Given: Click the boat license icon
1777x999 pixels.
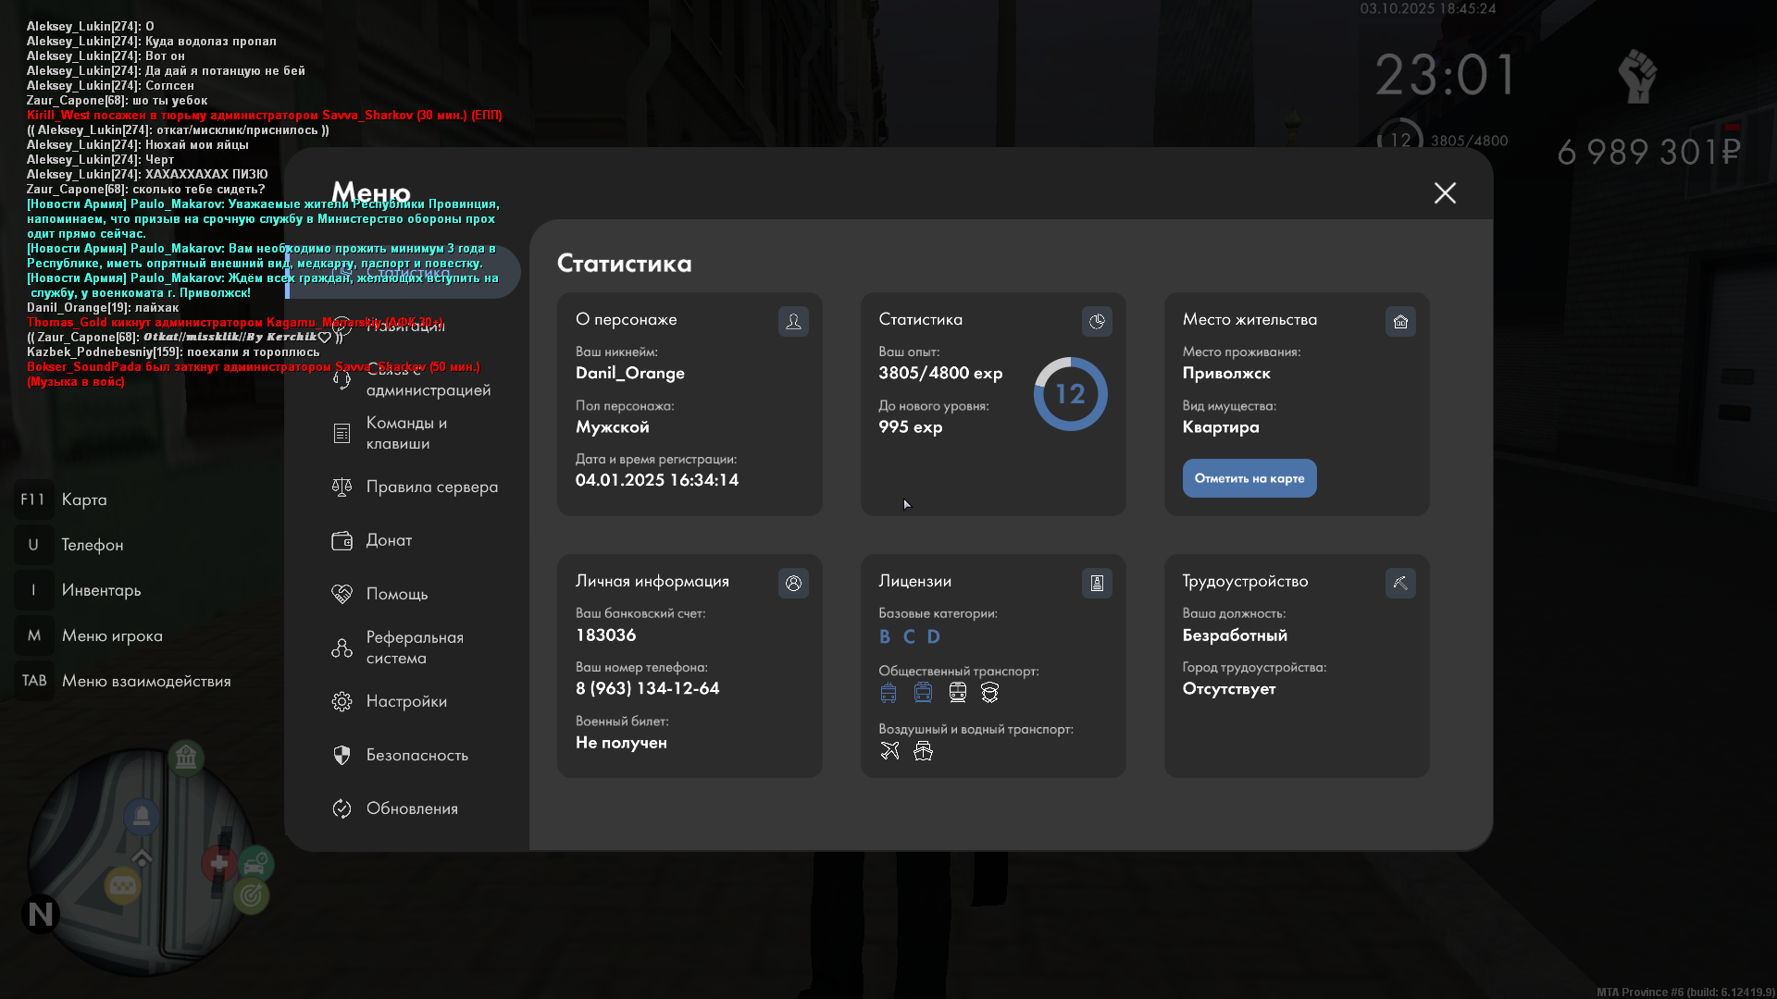Looking at the screenshot, I should (923, 751).
